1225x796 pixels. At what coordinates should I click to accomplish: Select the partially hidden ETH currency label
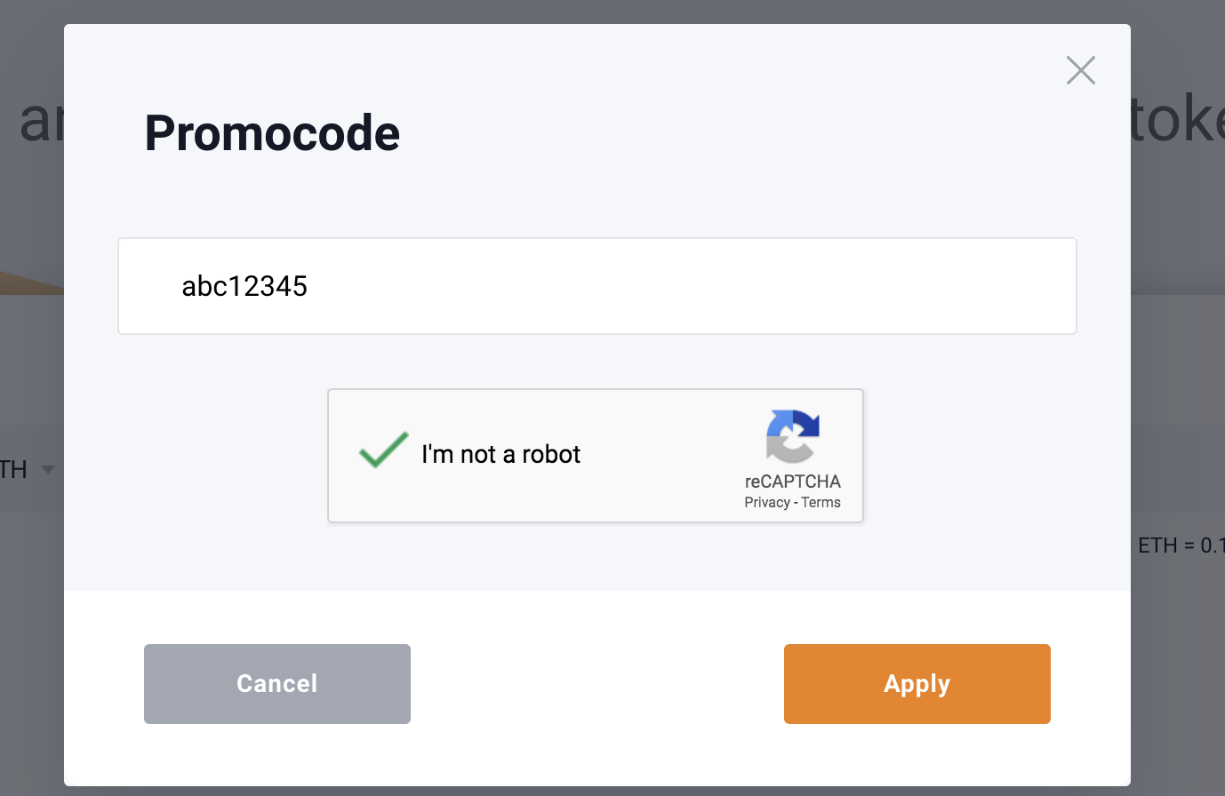13,469
